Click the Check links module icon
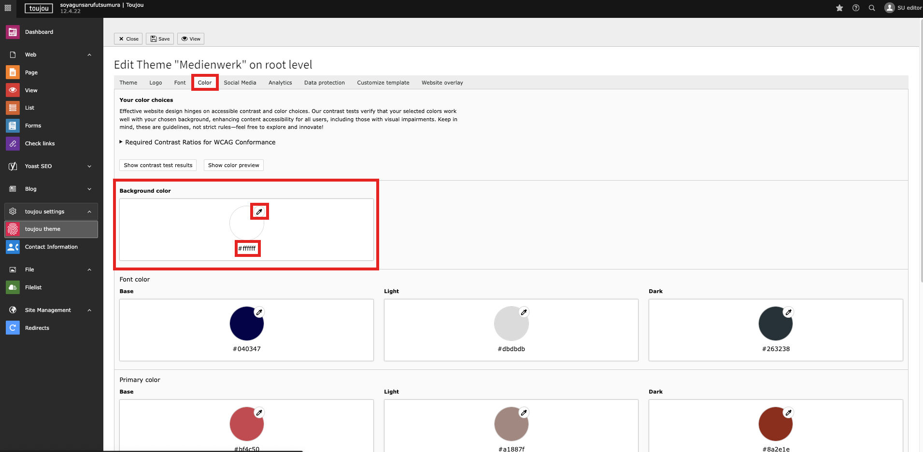Image resolution: width=923 pixels, height=452 pixels. tap(13, 143)
